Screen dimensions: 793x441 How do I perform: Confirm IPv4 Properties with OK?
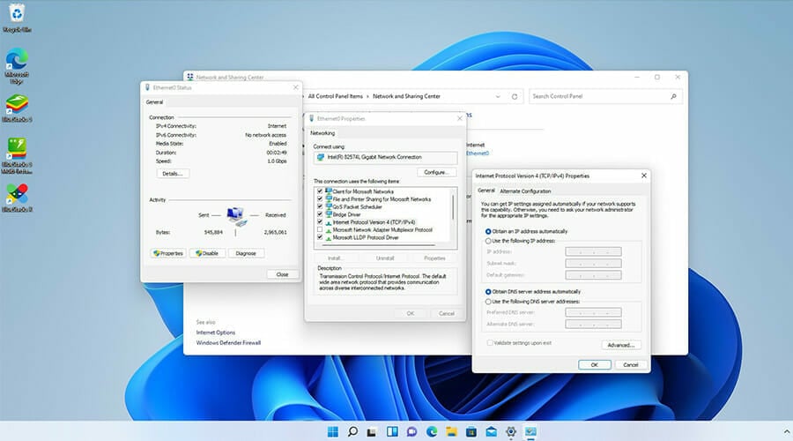(x=594, y=365)
